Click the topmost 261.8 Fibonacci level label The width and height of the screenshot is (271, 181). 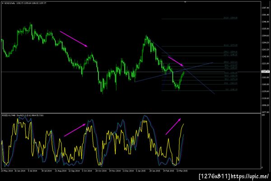click(x=230, y=18)
